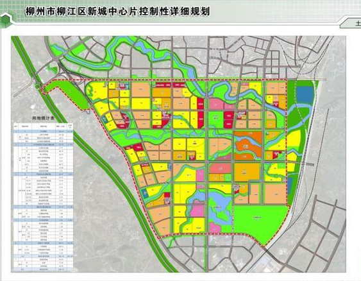Click the title 柳州市柳江区新城中心片控制性详细规划
The height and width of the screenshot is (281, 361).
point(117,12)
